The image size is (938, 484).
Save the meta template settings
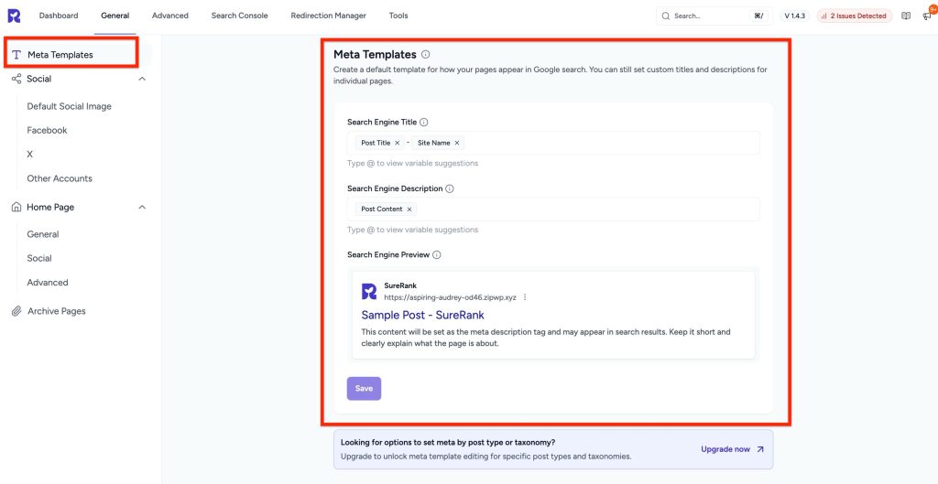click(x=364, y=388)
